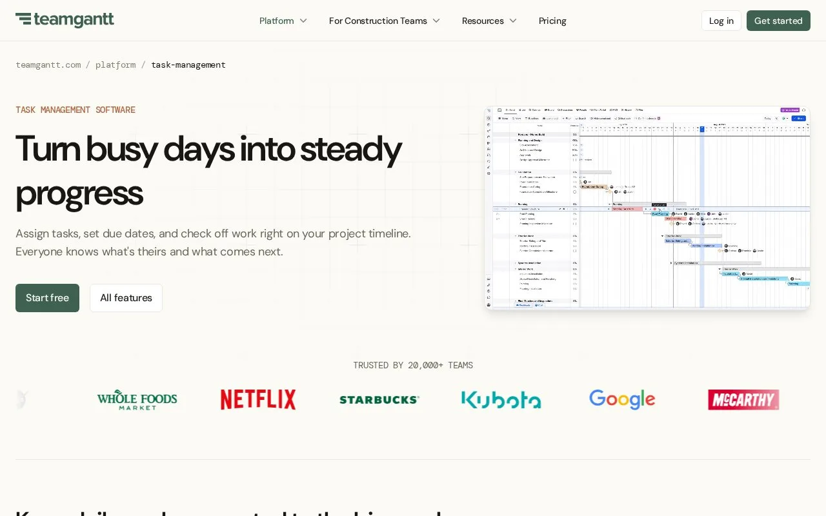
Task: Go to the Pricing page
Action: pyautogui.click(x=552, y=21)
